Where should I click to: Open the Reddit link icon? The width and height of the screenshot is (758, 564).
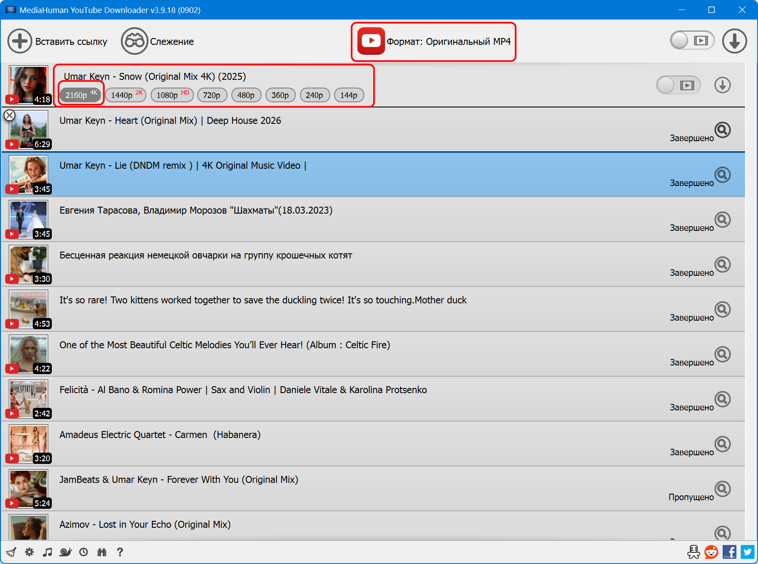711,552
